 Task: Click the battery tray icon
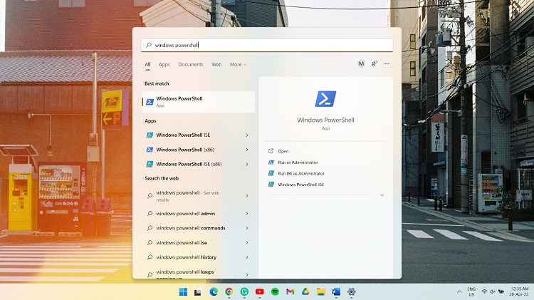point(501,292)
